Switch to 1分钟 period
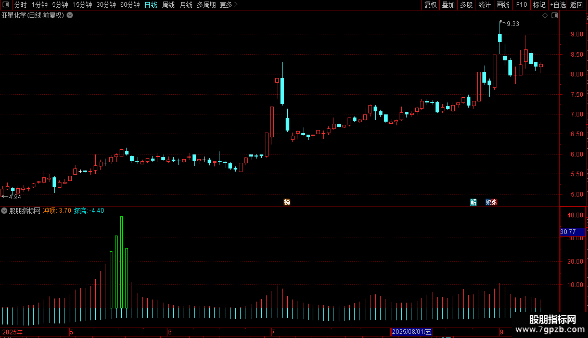This screenshot has height=338, width=588. click(x=40, y=5)
